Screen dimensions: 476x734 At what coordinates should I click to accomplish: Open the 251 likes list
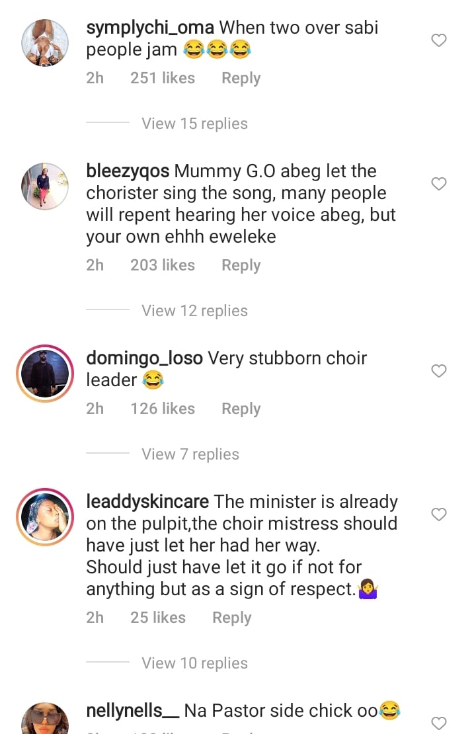(163, 78)
